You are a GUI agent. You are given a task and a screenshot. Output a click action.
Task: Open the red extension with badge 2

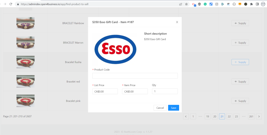tap(194, 4)
